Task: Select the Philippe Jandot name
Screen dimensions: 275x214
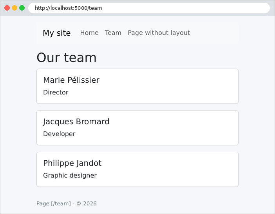Action: coord(72,163)
